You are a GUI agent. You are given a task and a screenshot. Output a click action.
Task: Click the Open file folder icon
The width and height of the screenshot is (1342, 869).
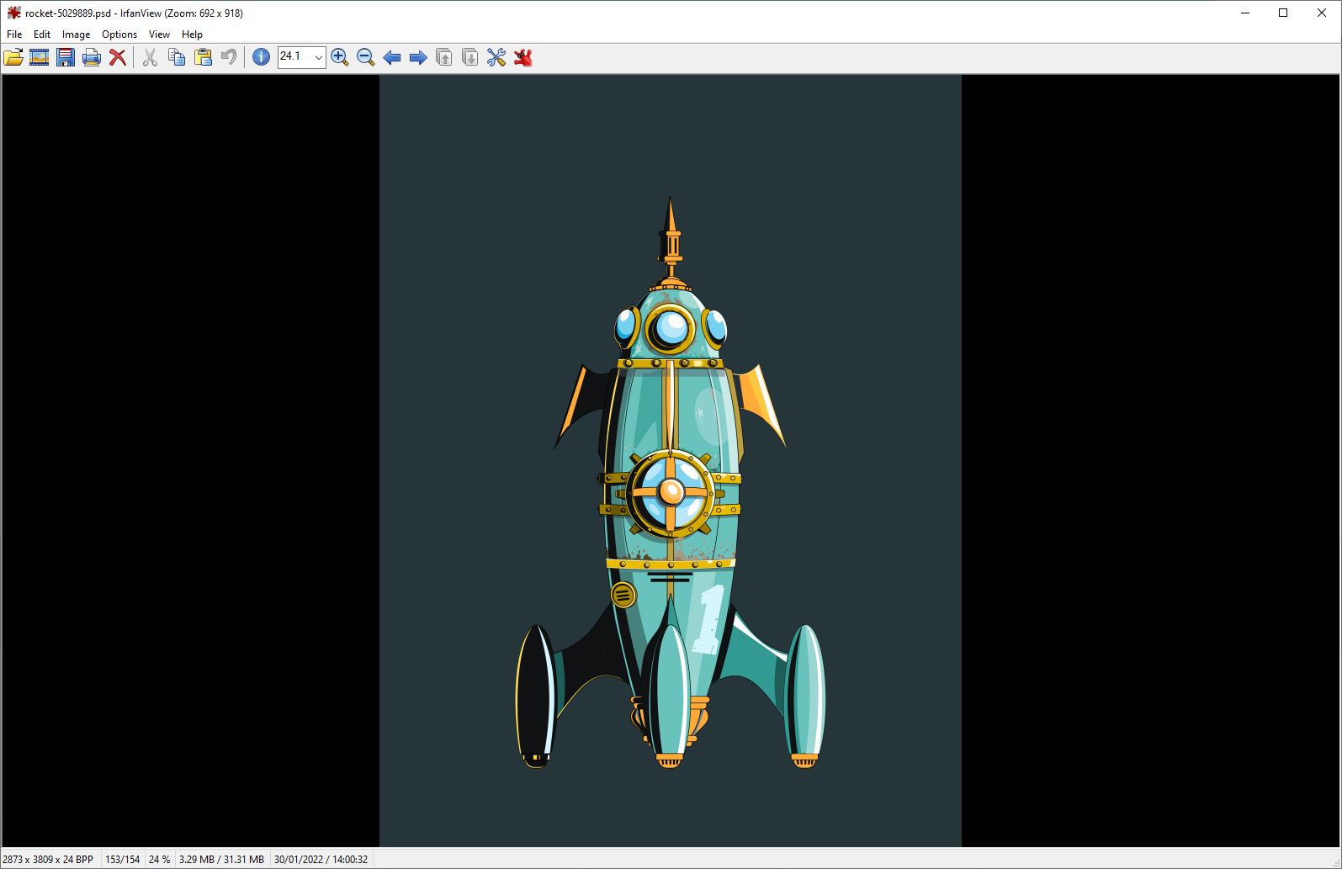[x=13, y=57]
